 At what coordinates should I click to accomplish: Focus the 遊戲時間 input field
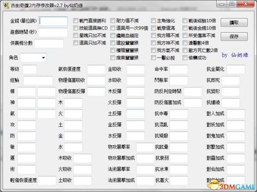tap(53, 32)
